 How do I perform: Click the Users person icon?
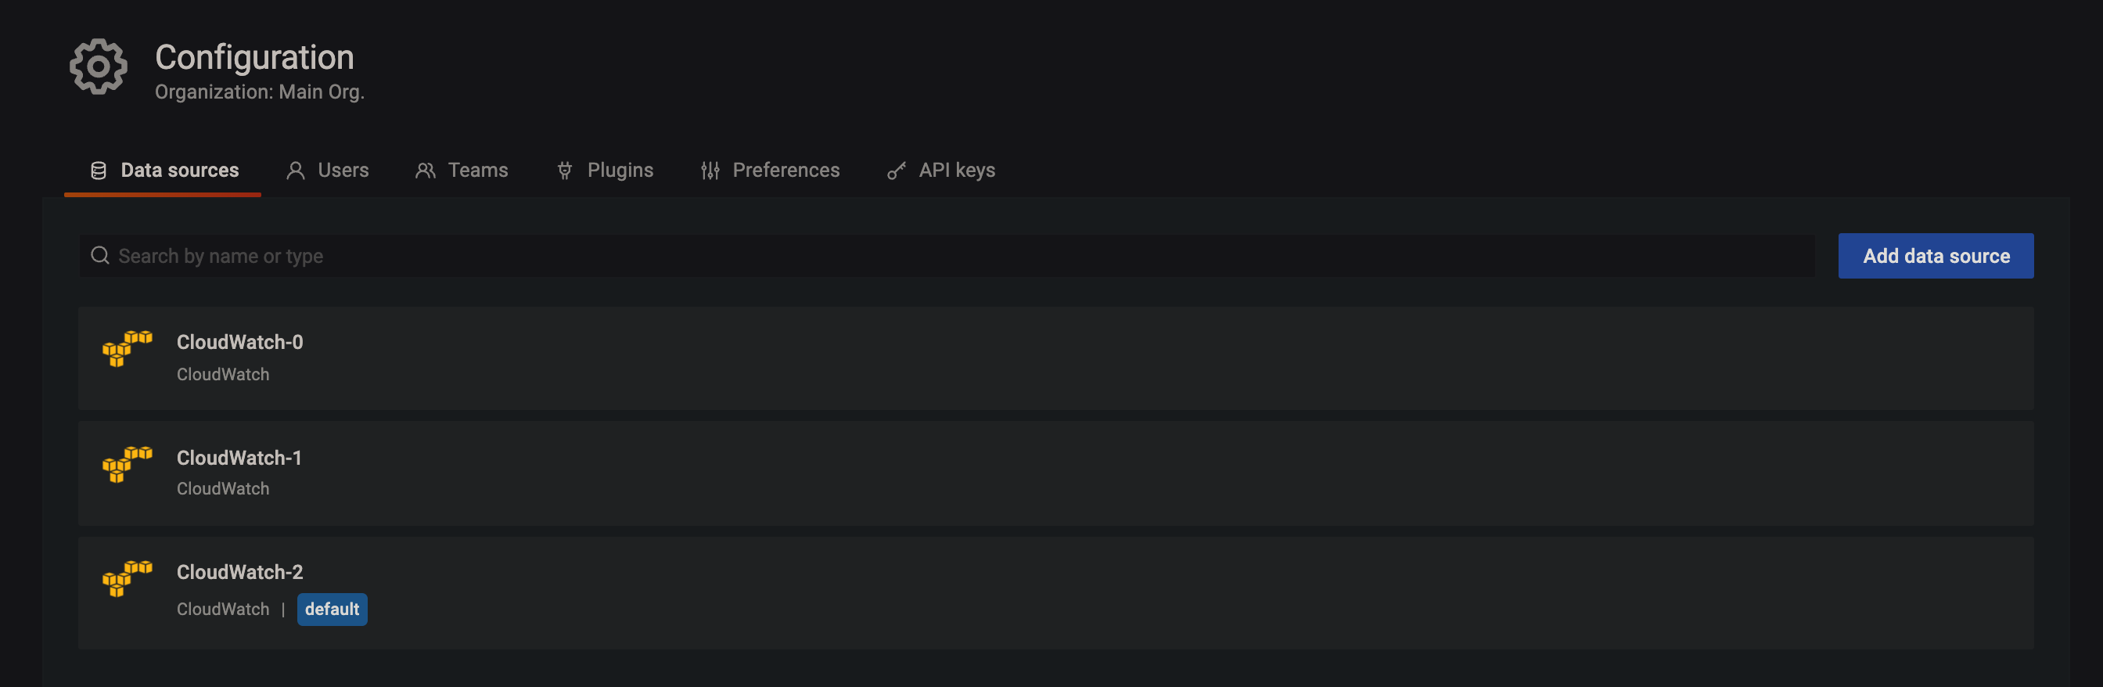pos(296,170)
